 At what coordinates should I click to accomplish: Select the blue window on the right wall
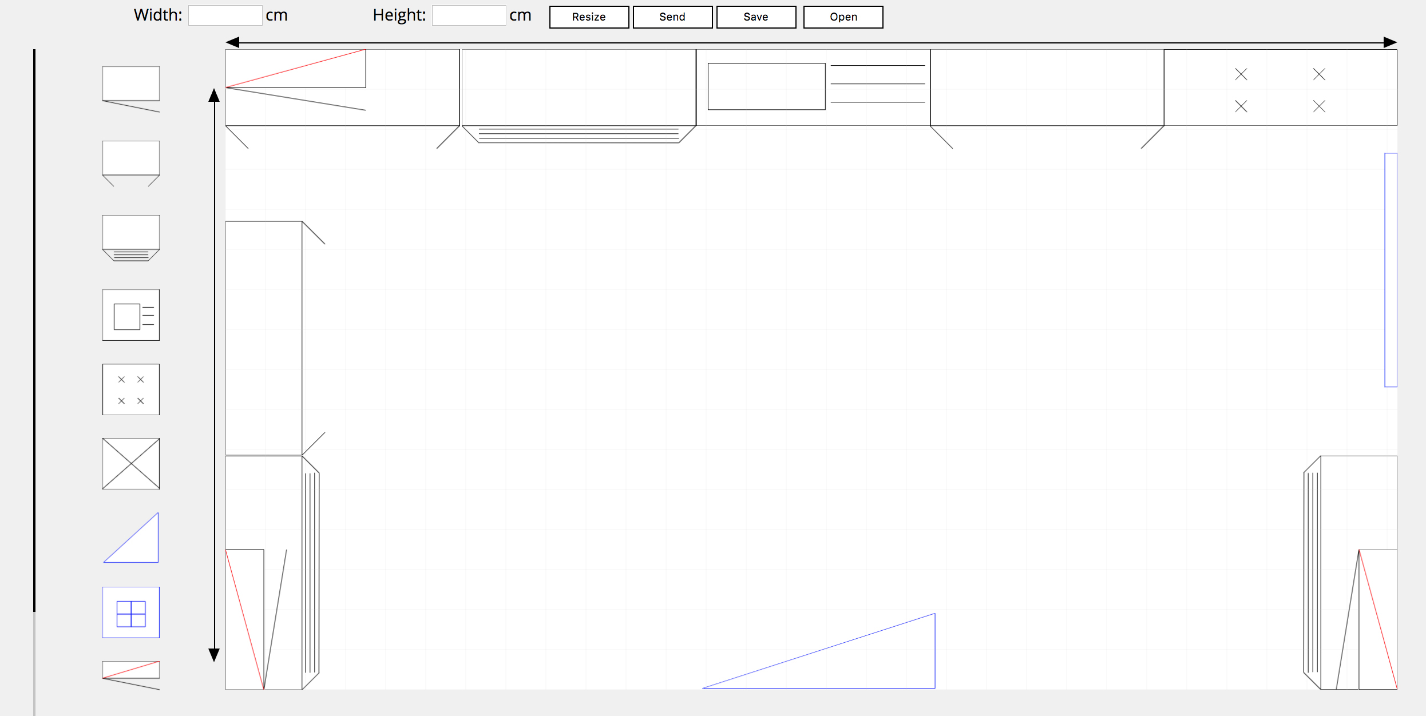(x=1391, y=270)
